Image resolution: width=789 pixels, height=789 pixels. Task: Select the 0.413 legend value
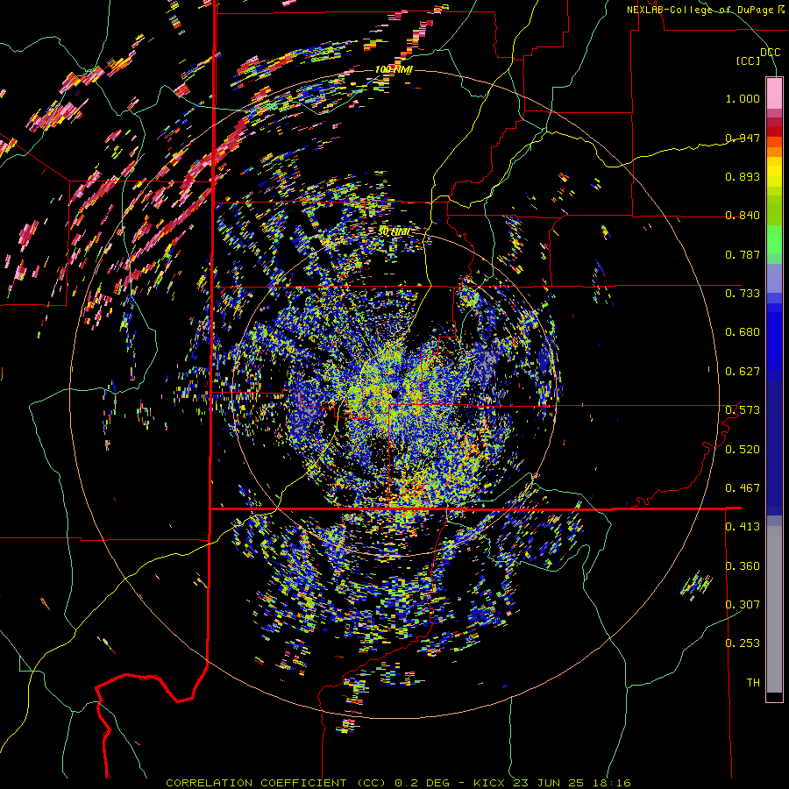[x=743, y=527]
